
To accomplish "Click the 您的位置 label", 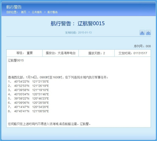I will point(12,12).
